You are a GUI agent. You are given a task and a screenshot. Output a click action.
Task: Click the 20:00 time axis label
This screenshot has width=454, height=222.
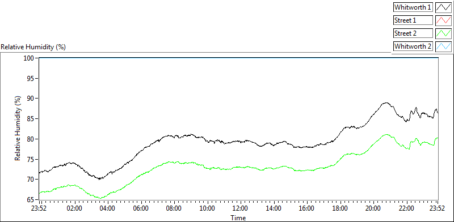tap(373, 208)
